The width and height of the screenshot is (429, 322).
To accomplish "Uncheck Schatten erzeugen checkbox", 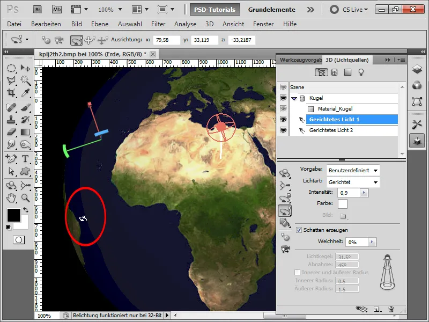I will [299, 230].
